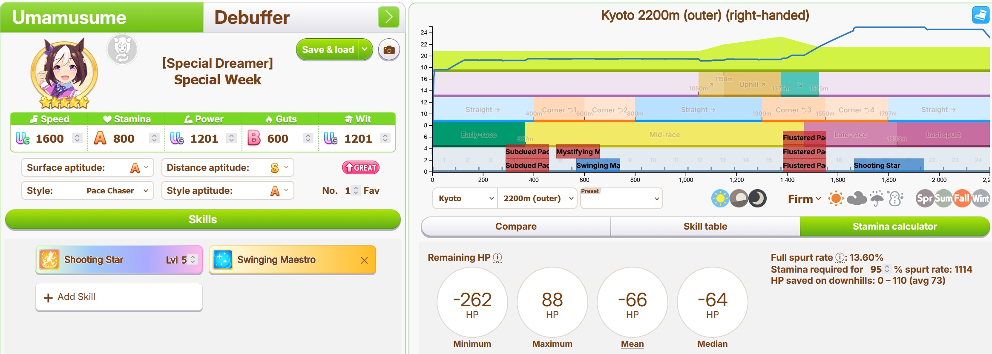The width and height of the screenshot is (992, 354).
Task: Click the grey secondary character avatar icon
Action: [x=122, y=49]
